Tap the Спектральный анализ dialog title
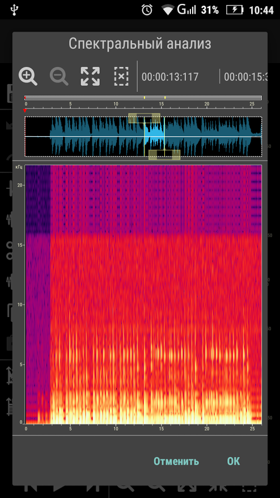This screenshot has width=280, height=498. click(x=140, y=44)
